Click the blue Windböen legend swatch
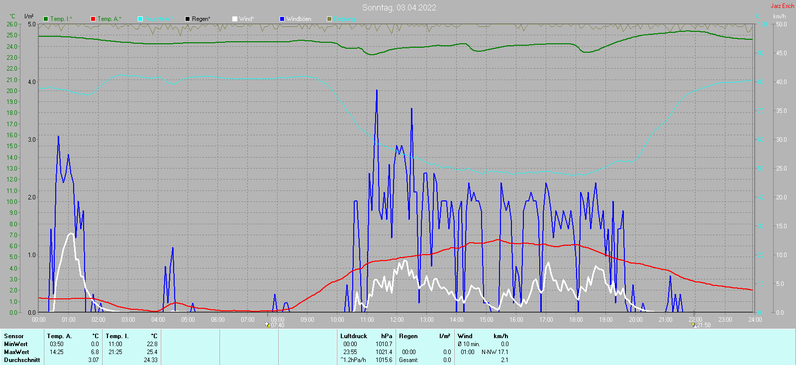 point(282,19)
